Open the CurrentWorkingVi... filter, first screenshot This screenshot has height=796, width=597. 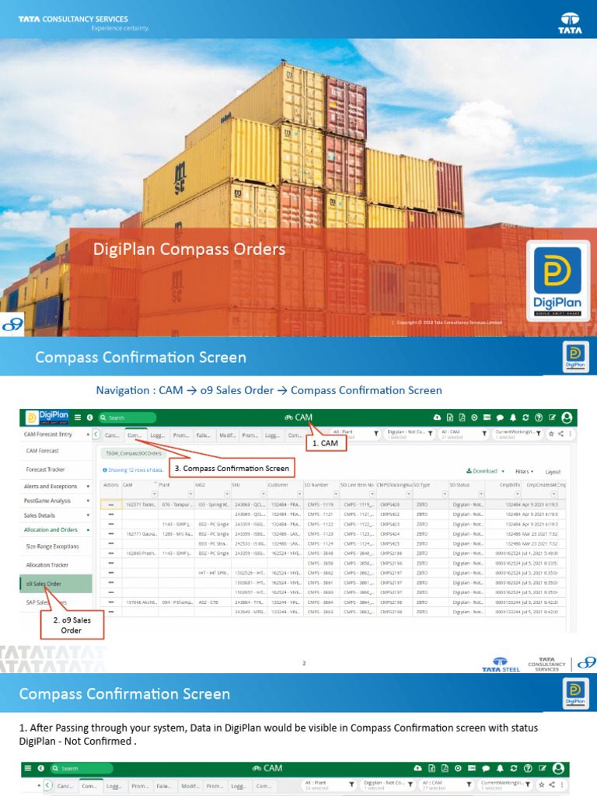tap(539, 434)
